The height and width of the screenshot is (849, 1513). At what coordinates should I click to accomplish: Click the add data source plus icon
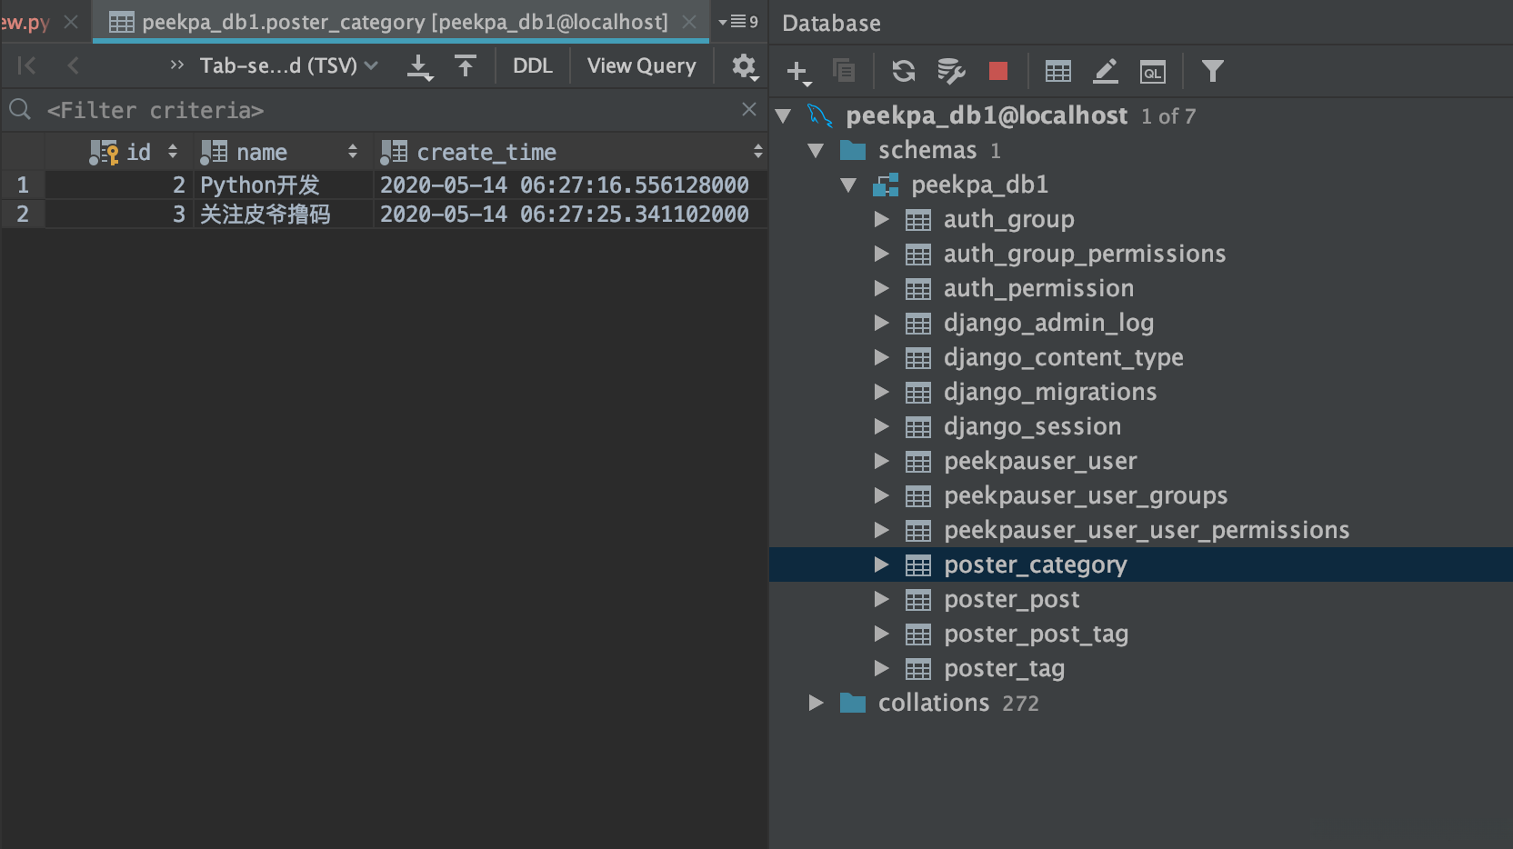point(797,71)
